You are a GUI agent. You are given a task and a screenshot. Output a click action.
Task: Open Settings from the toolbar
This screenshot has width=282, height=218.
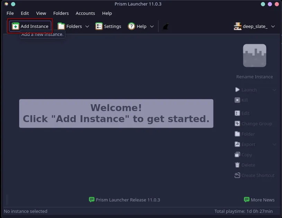(108, 26)
